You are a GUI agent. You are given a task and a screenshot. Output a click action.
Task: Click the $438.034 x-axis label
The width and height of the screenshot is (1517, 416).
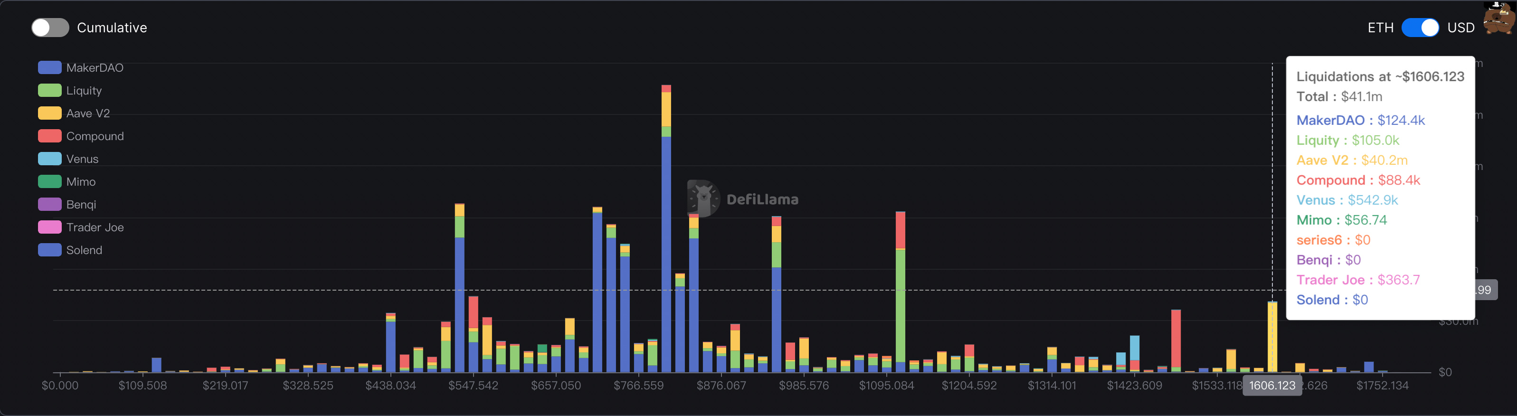[390, 386]
